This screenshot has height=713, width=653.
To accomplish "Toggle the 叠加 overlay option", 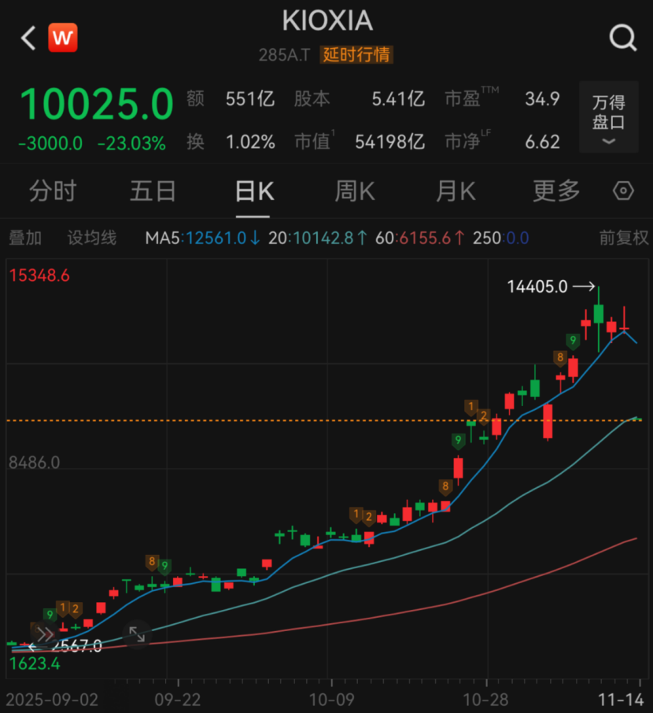I will (24, 237).
